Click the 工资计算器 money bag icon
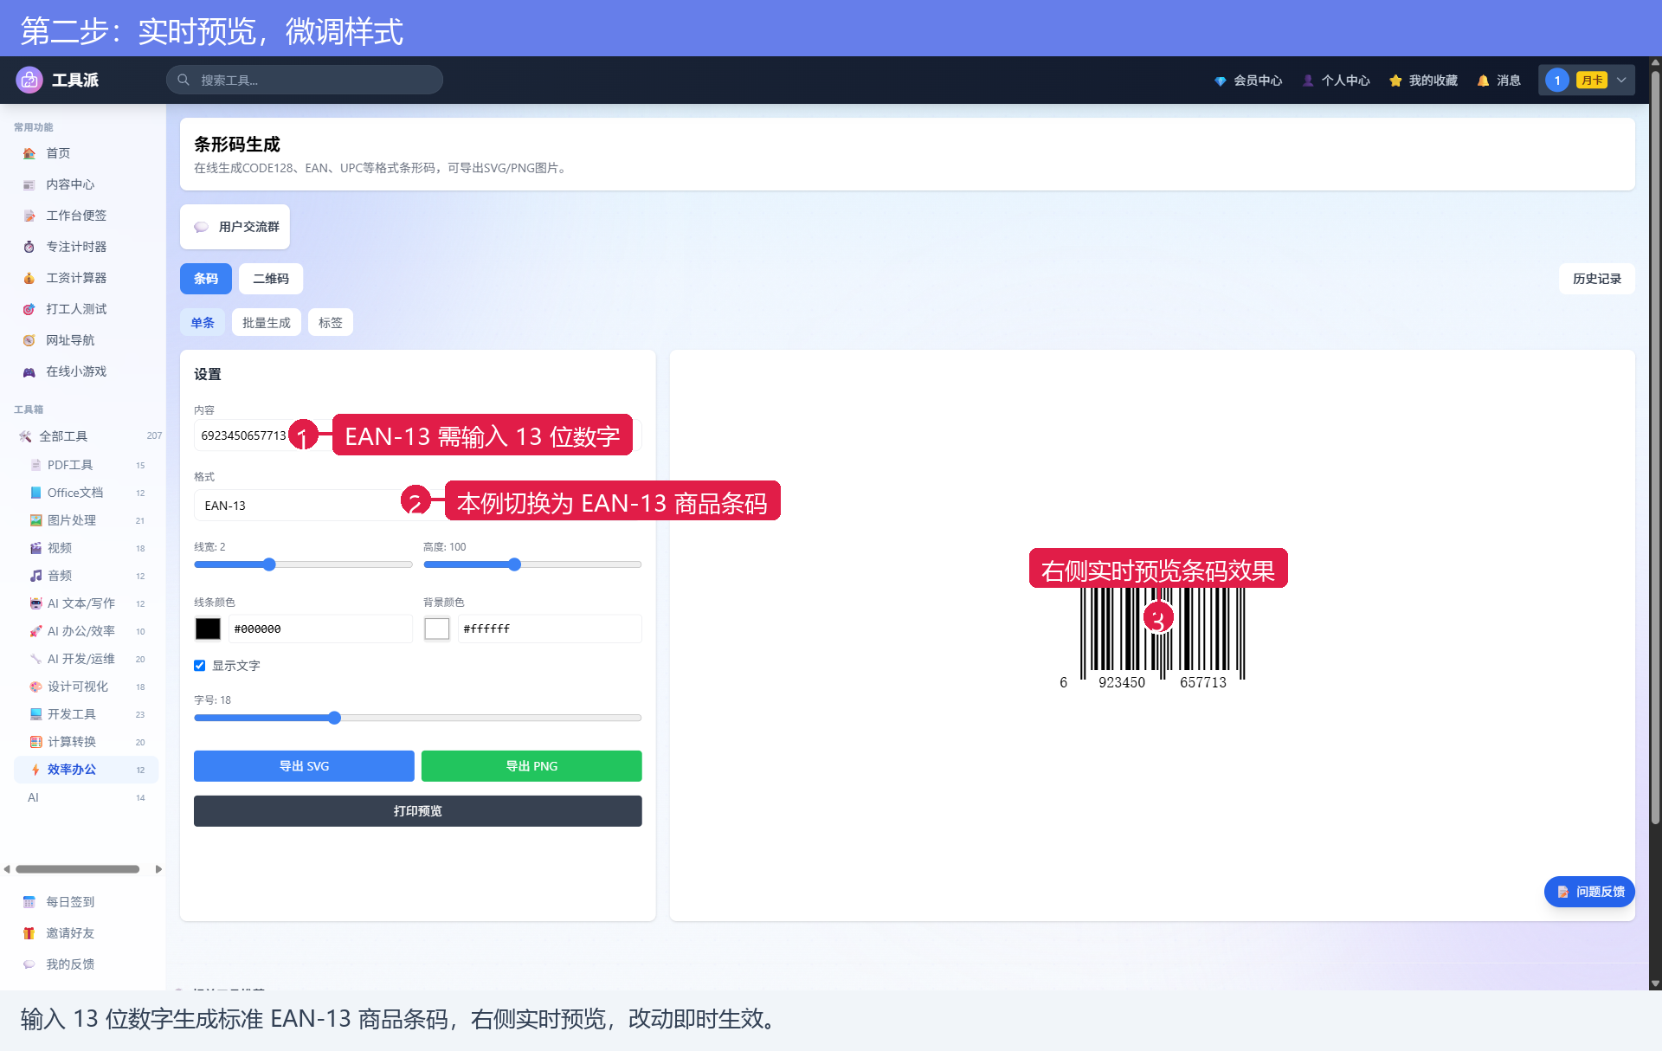The image size is (1662, 1051). 29,278
